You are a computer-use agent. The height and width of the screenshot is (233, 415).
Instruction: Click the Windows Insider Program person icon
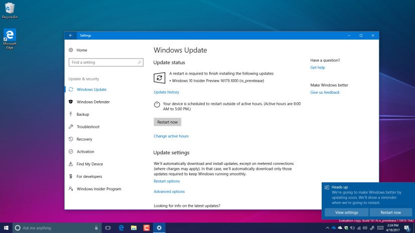click(71, 188)
